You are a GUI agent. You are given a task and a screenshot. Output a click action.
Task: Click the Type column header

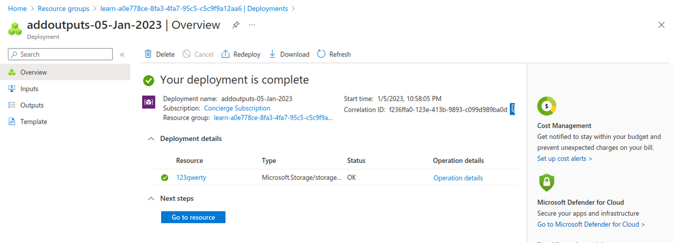coord(269,160)
